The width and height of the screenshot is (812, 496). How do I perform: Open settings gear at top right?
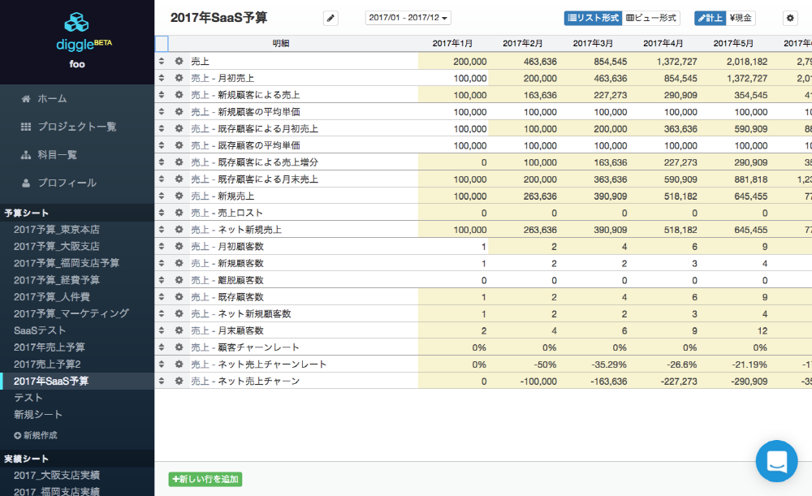(x=790, y=18)
